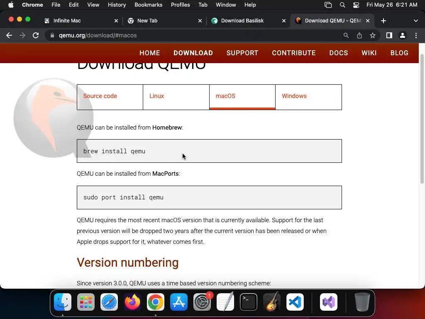Image resolution: width=425 pixels, height=319 pixels.
Task: Click the screen mirroring menu bar icon
Action: (328, 5)
